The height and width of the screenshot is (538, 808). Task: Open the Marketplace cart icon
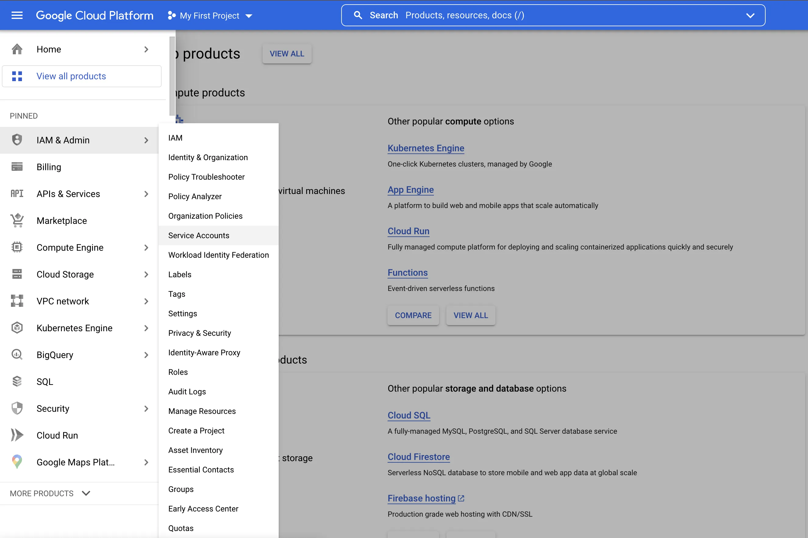point(17,221)
